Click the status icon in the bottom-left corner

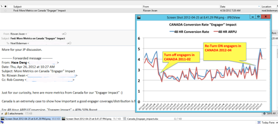point(2,122)
